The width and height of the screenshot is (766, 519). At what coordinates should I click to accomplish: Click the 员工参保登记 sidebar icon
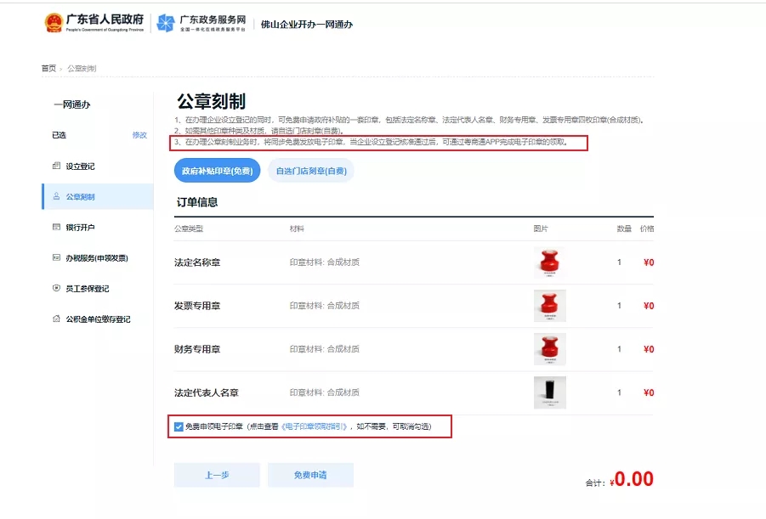pyautogui.click(x=56, y=289)
